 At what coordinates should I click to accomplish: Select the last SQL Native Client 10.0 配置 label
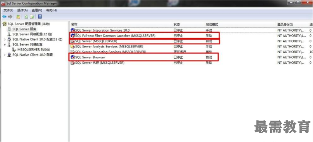tap(32, 55)
